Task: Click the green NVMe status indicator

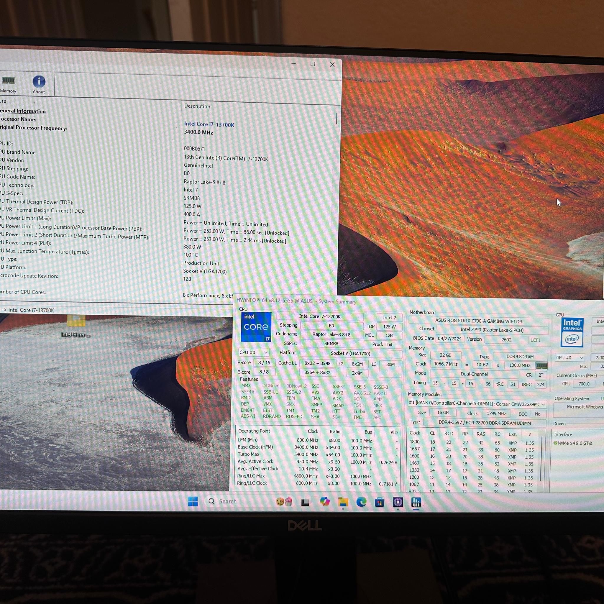Action: [x=555, y=443]
